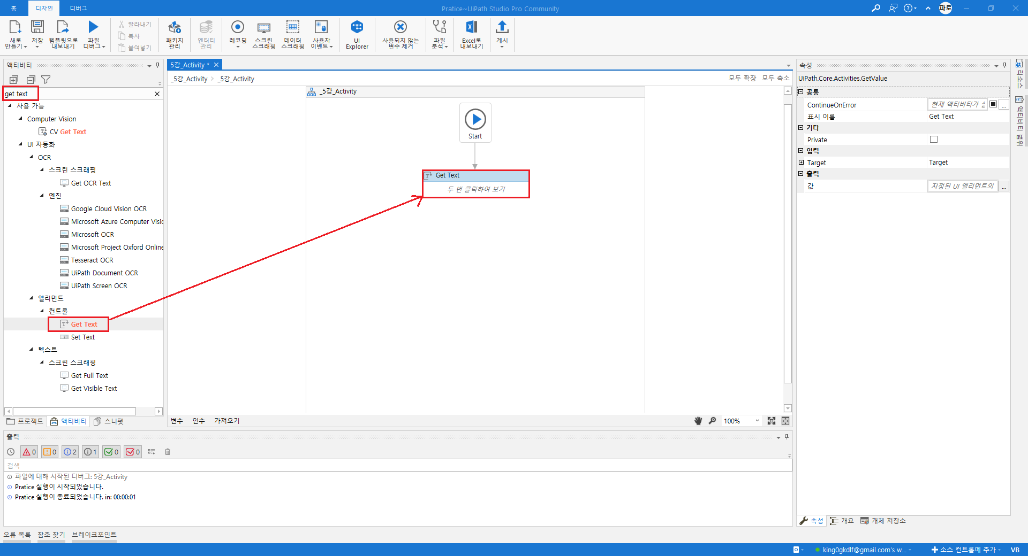This screenshot has height=556, width=1028.
Task: Expand the Target property group
Action: click(x=802, y=163)
